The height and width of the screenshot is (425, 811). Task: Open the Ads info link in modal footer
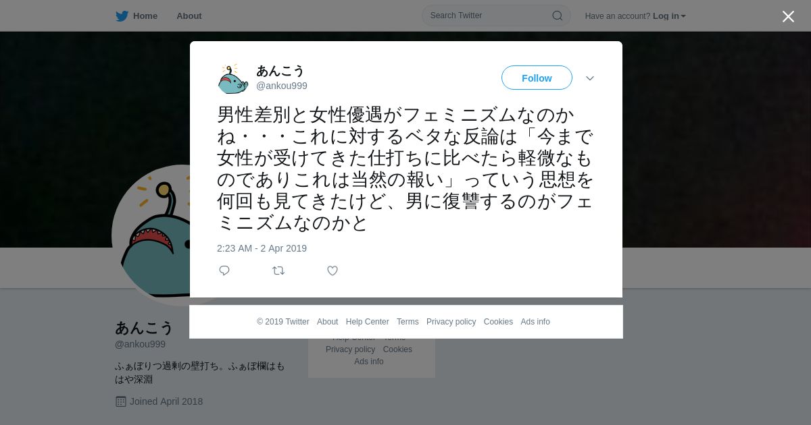pos(535,322)
